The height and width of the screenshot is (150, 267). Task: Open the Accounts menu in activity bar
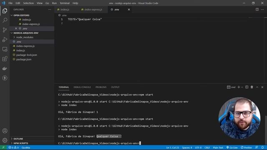pyautogui.click(x=5, y=130)
